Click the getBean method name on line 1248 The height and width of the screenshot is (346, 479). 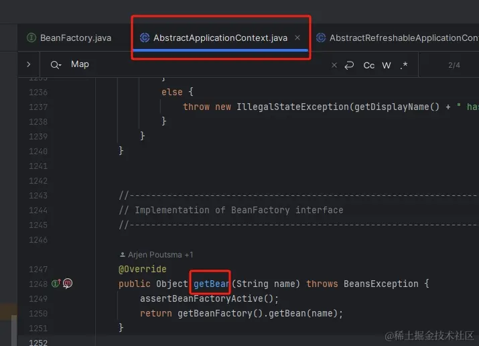click(x=211, y=284)
